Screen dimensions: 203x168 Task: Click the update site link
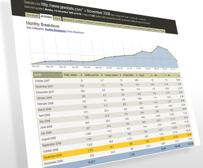[143, 19]
